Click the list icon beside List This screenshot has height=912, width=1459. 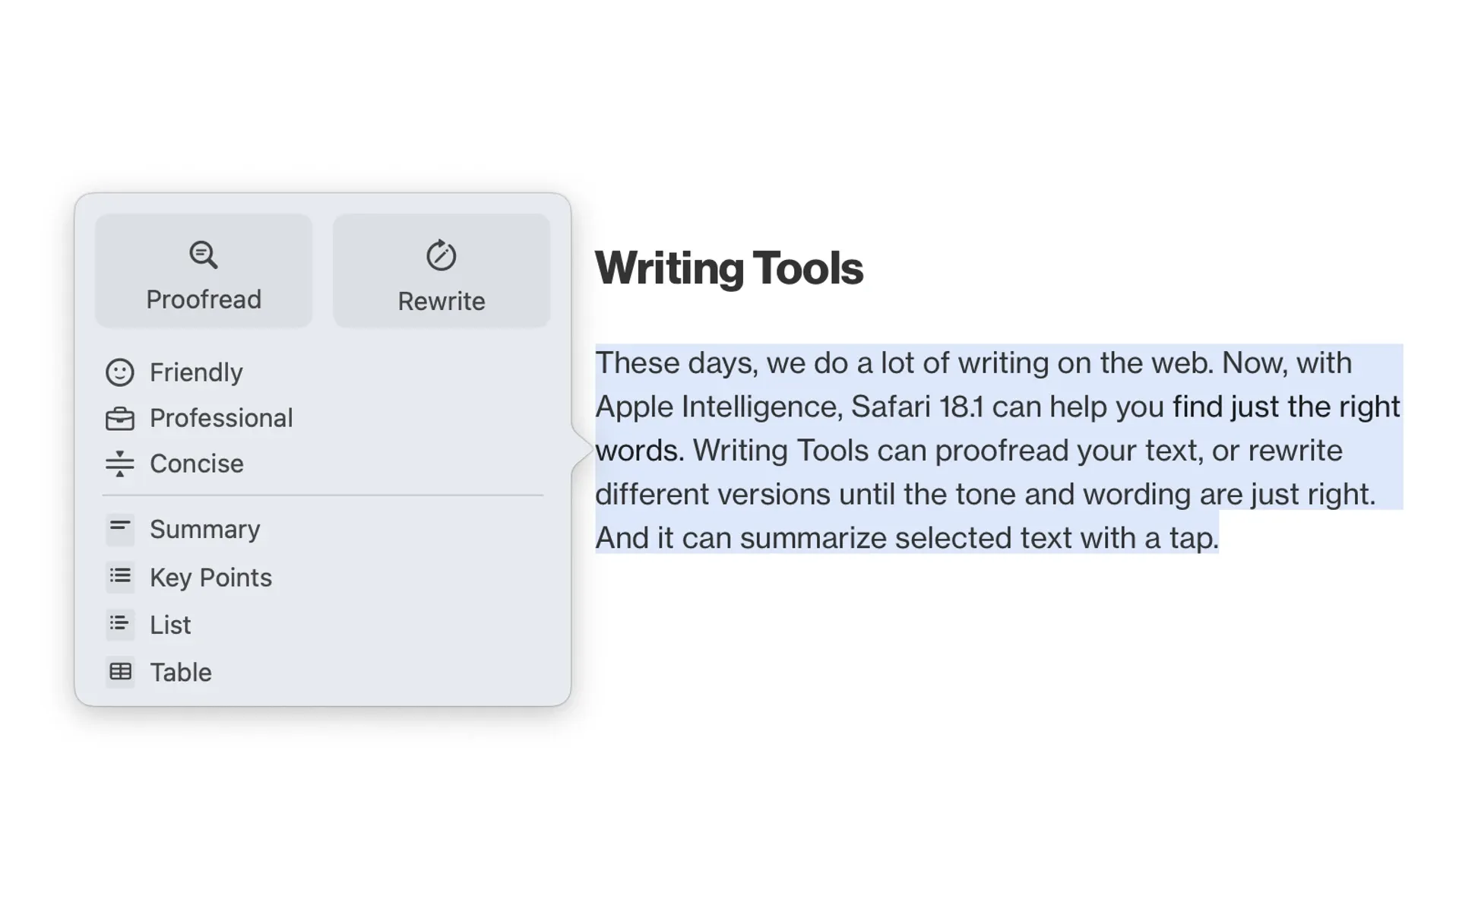point(119,624)
